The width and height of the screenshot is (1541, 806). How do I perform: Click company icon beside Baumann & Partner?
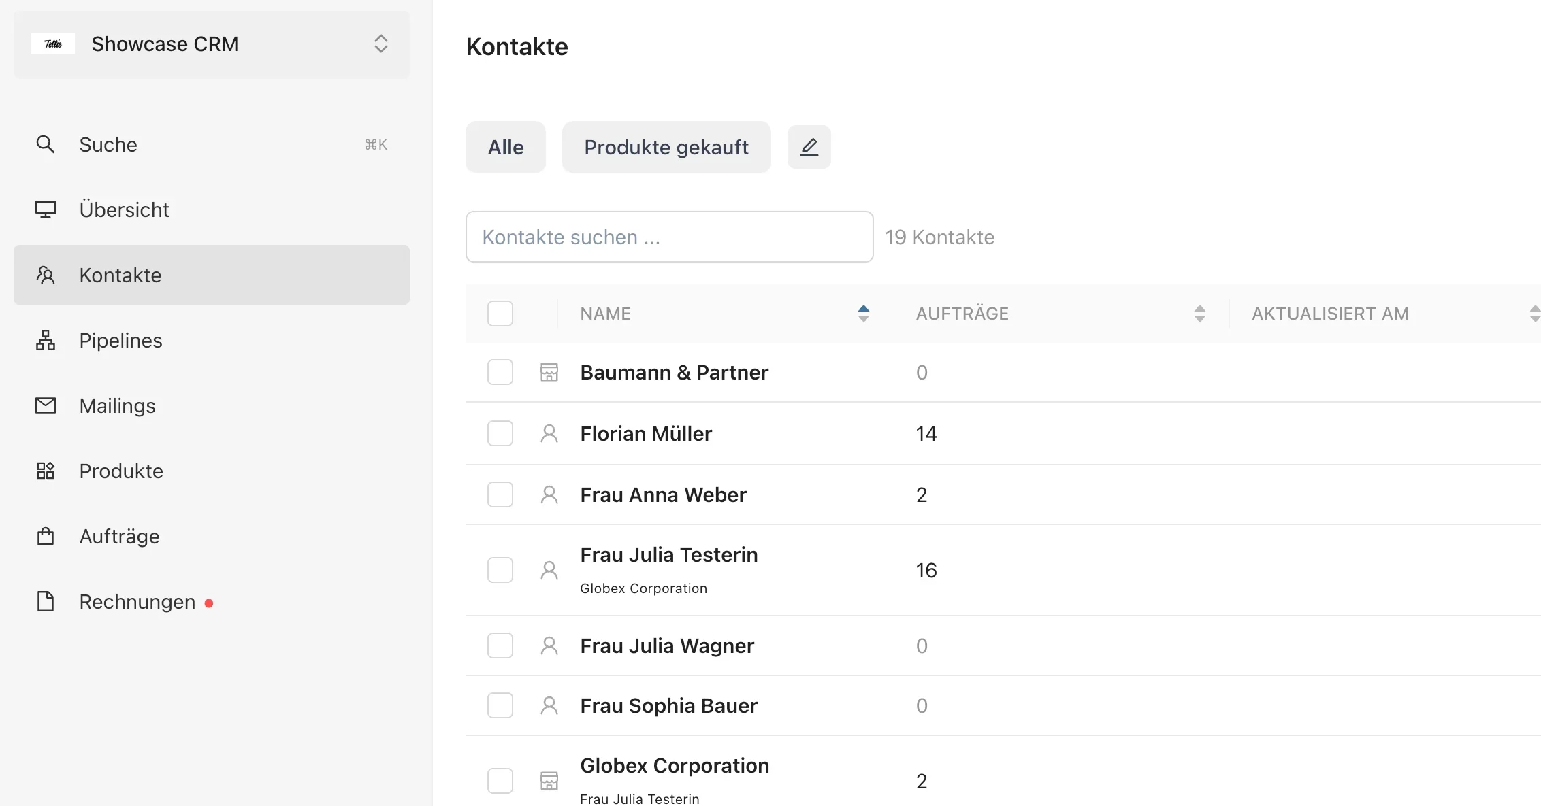click(x=549, y=372)
